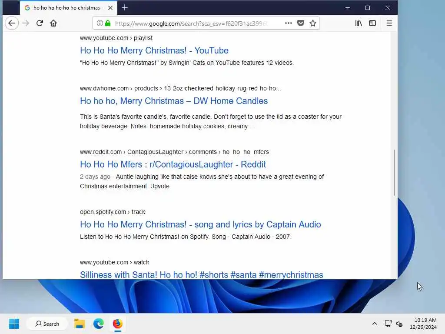Click the Firefox taskbar icon

tap(117, 324)
